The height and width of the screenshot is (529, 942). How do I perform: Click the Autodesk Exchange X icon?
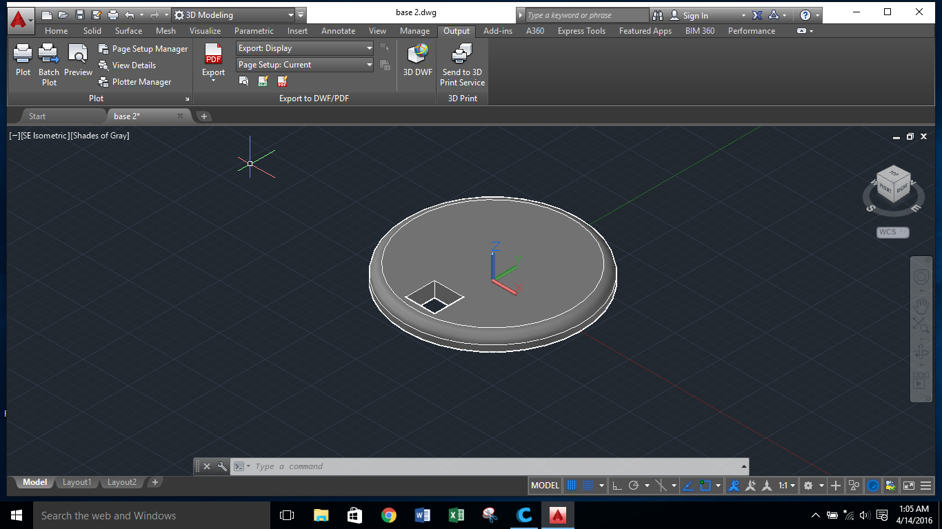[757, 15]
